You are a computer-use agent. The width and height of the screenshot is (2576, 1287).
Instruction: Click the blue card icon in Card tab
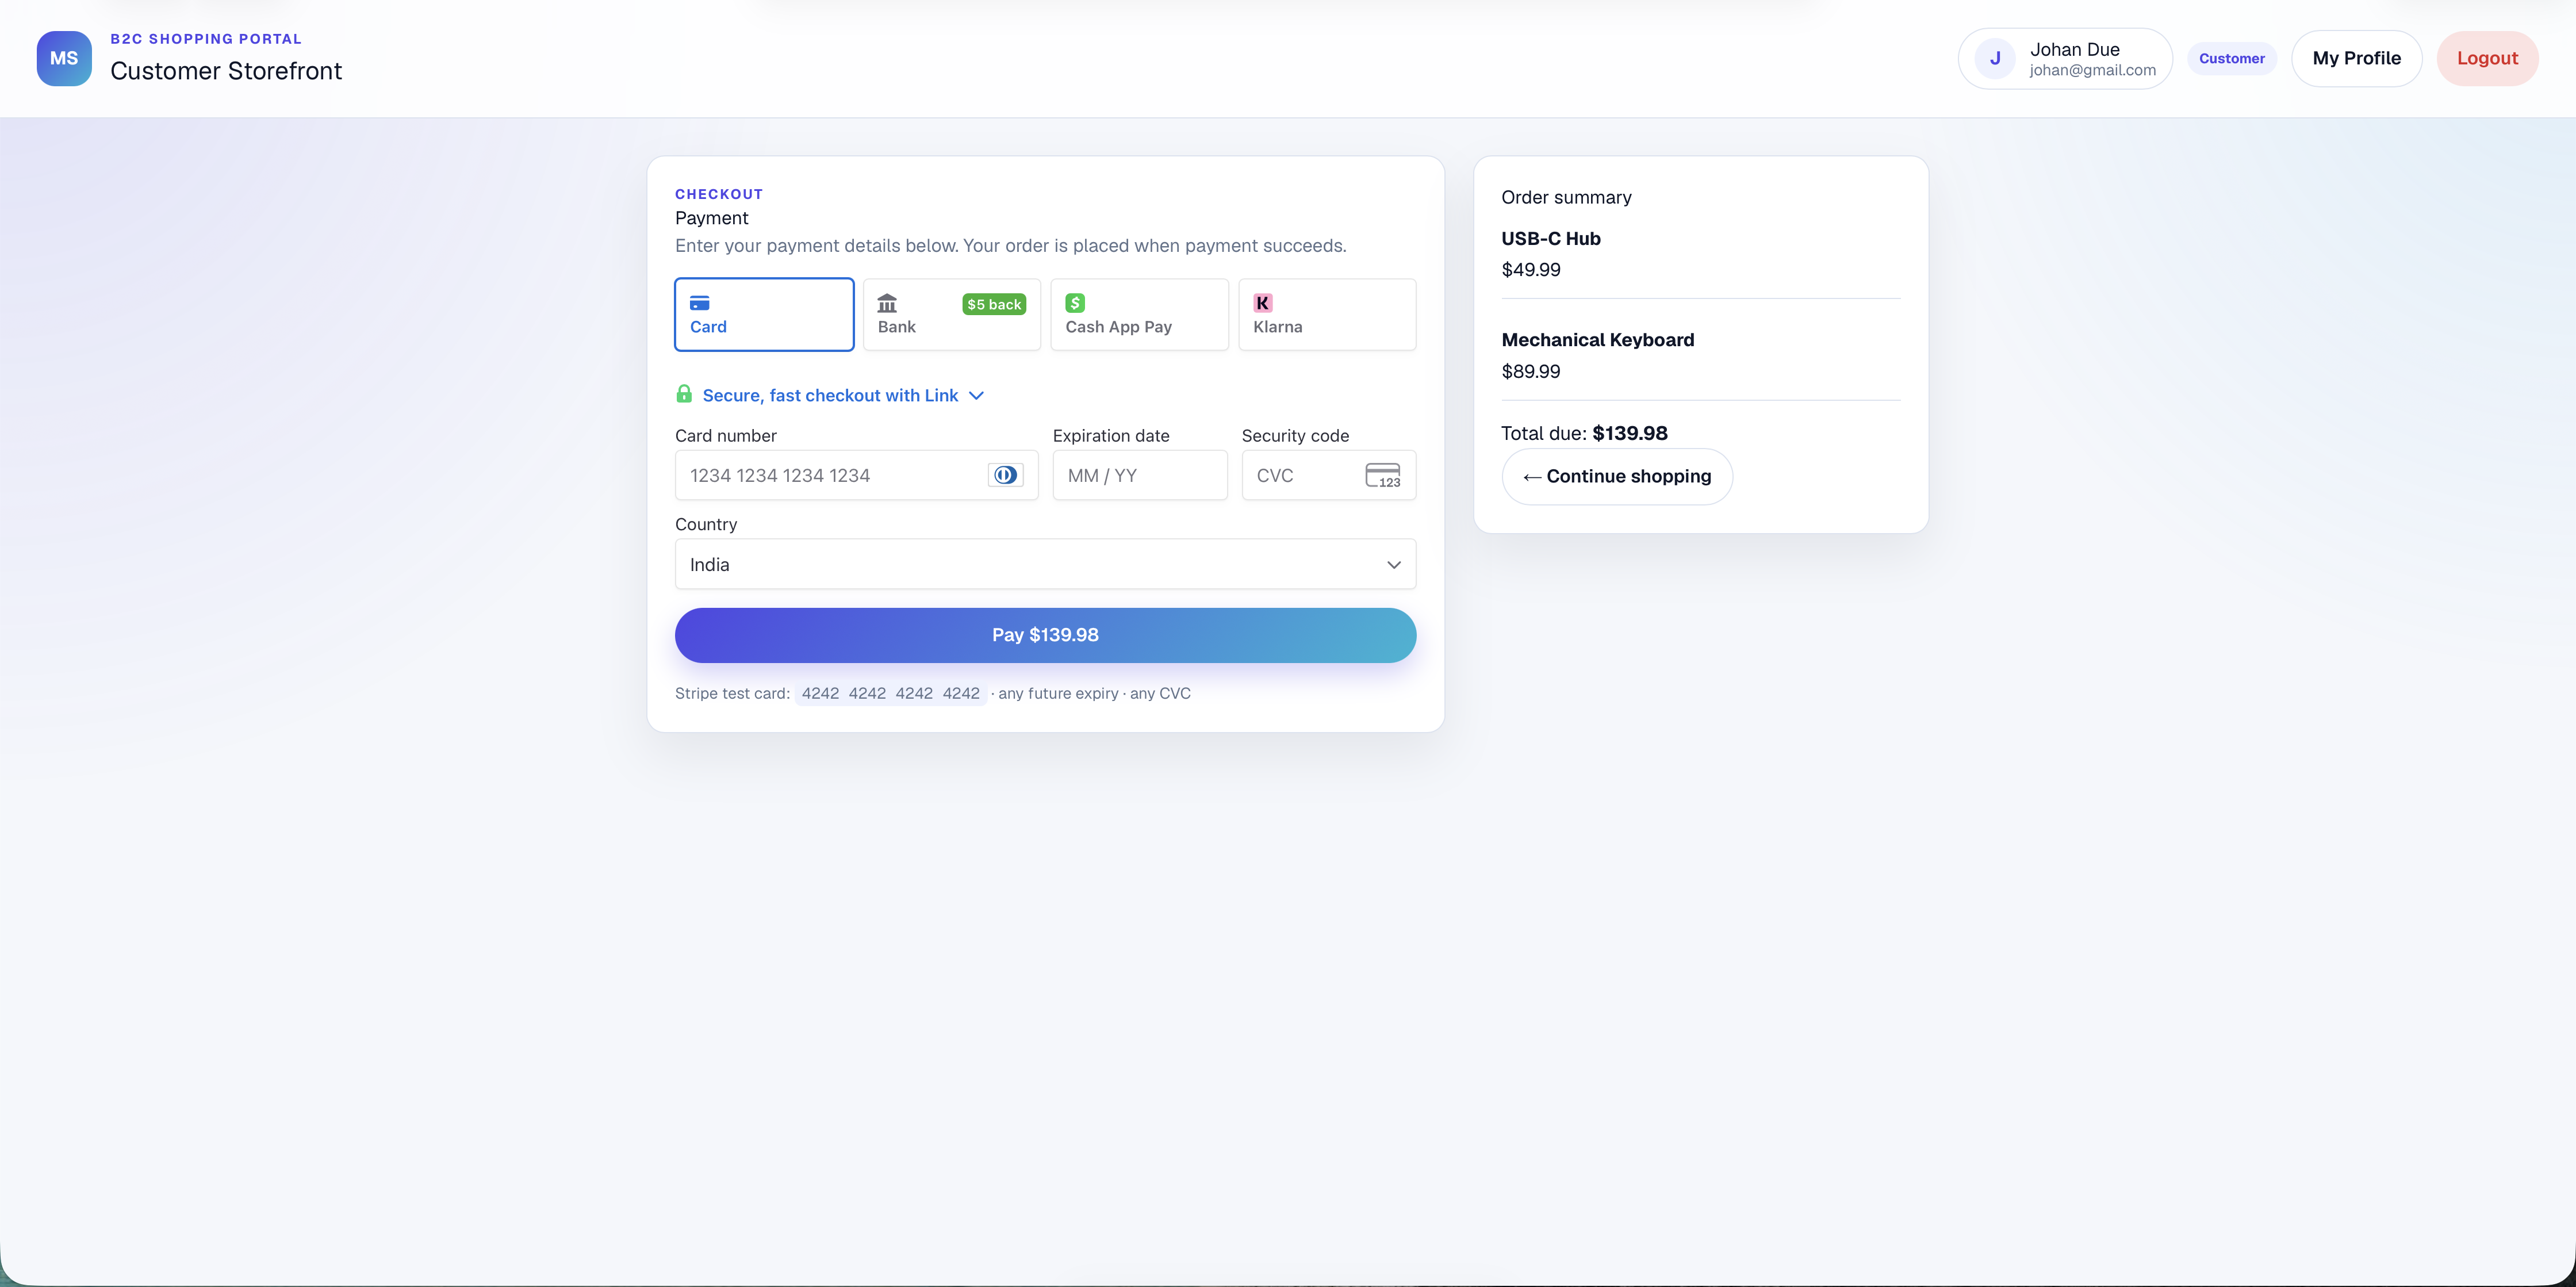pyautogui.click(x=700, y=303)
